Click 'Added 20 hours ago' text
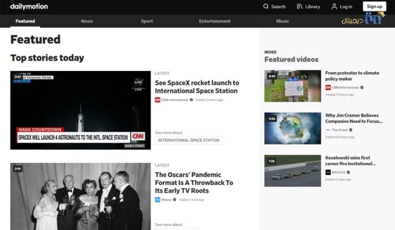The height and width of the screenshot is (230, 395). click(x=340, y=137)
